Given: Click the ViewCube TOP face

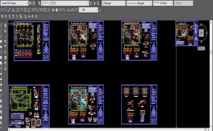Looking at the screenshot, I should pyautogui.click(x=201, y=33).
